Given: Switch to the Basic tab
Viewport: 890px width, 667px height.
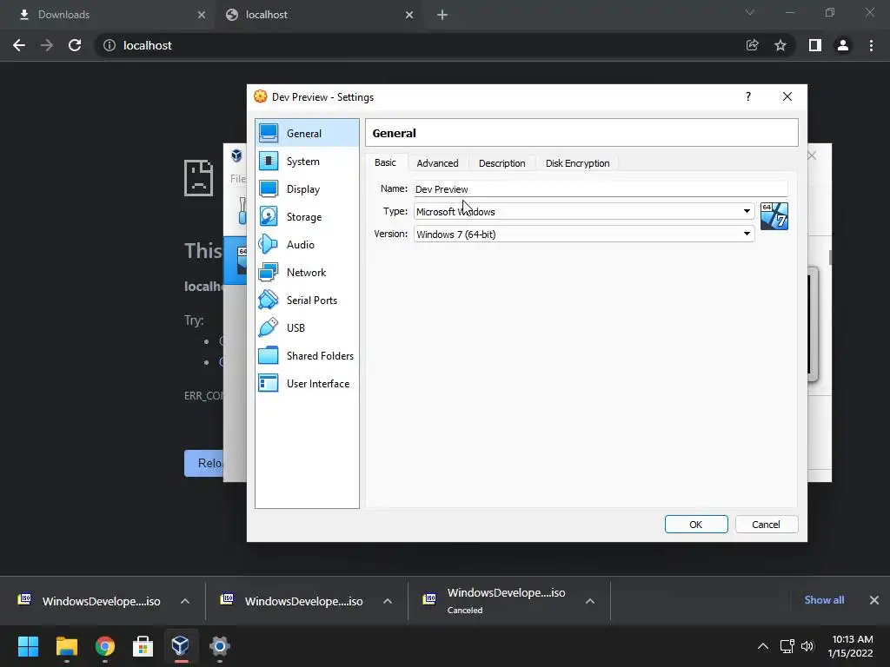Looking at the screenshot, I should coord(385,162).
